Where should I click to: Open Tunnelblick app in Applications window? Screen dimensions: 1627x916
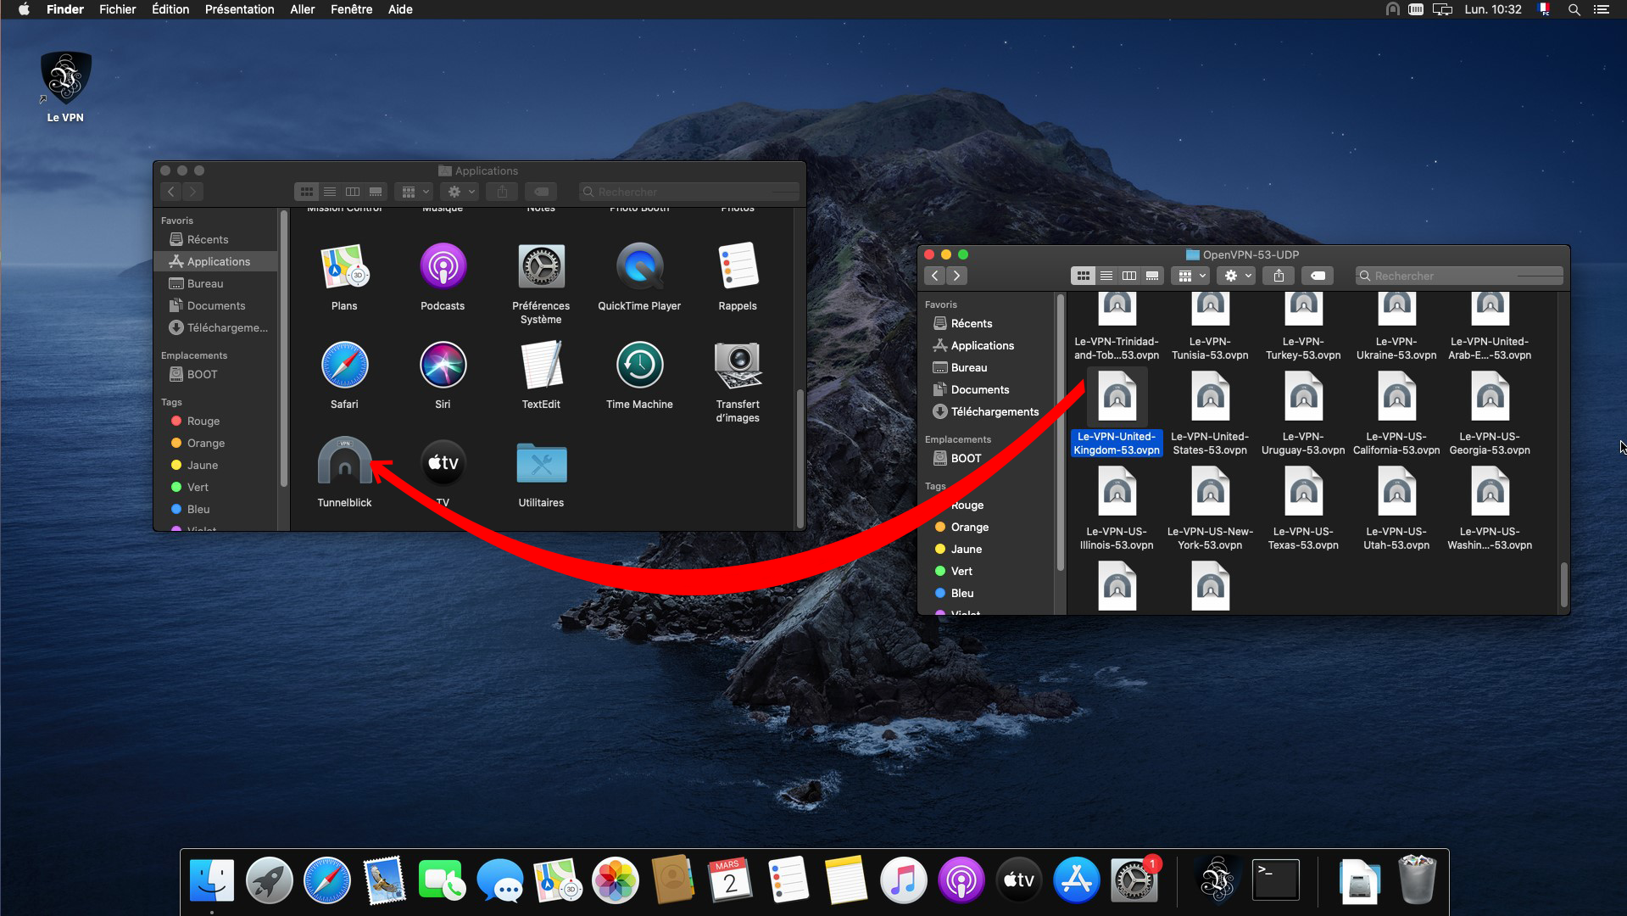click(344, 462)
